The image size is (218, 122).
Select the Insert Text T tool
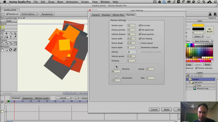pos(11,37)
